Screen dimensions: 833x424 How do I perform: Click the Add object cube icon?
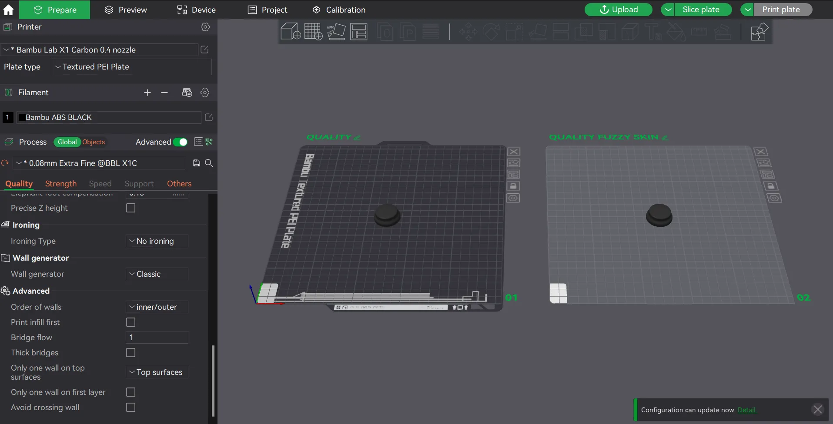tap(291, 32)
